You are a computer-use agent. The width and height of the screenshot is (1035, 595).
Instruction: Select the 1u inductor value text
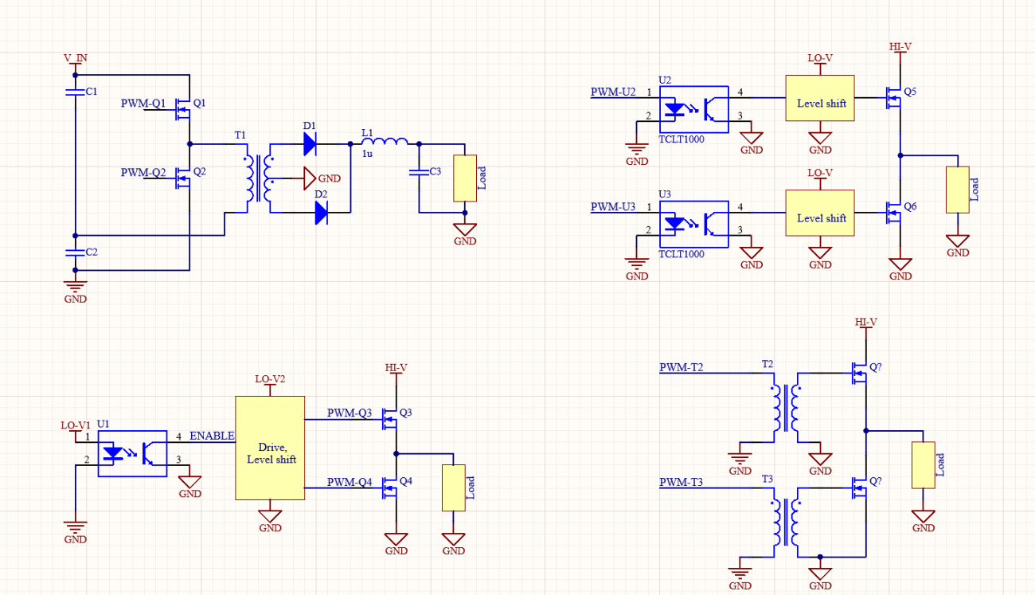(x=368, y=154)
